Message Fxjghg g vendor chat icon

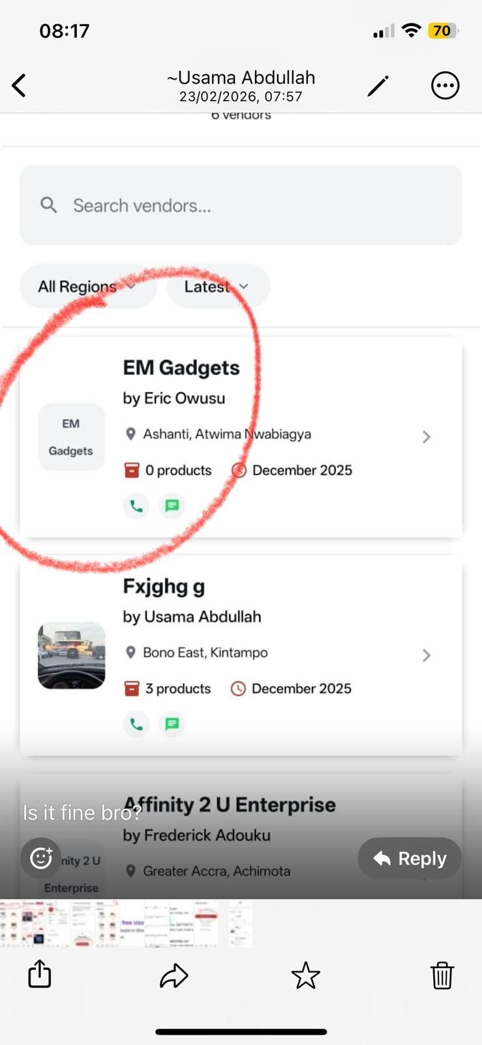tap(172, 724)
